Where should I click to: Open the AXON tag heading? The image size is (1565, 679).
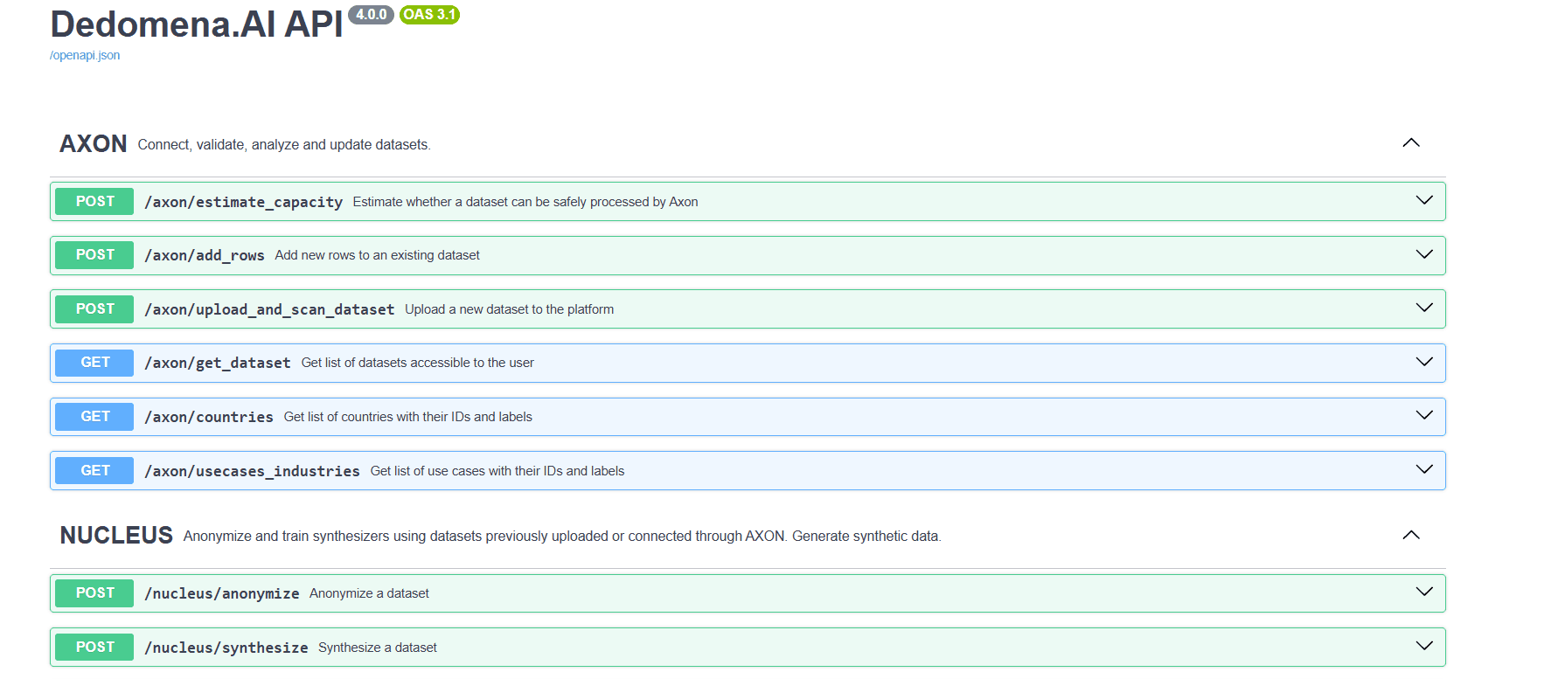94,144
